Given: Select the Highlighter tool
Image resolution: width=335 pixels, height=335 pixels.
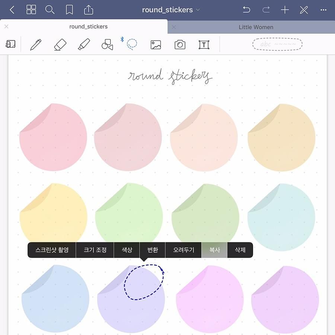Looking at the screenshot, I should coord(84,45).
